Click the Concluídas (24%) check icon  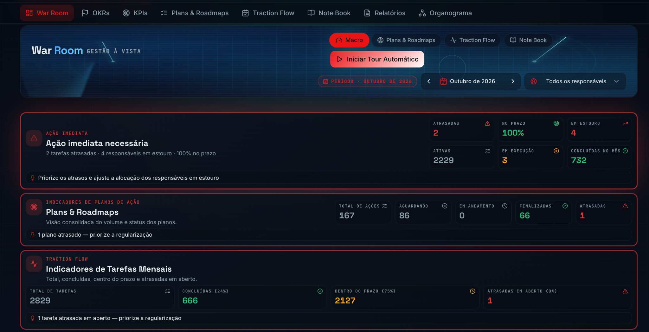pos(320,291)
